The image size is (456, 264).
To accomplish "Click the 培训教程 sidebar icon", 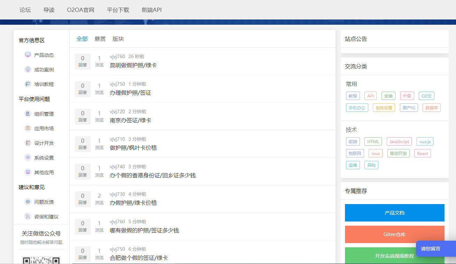I will tap(28, 84).
